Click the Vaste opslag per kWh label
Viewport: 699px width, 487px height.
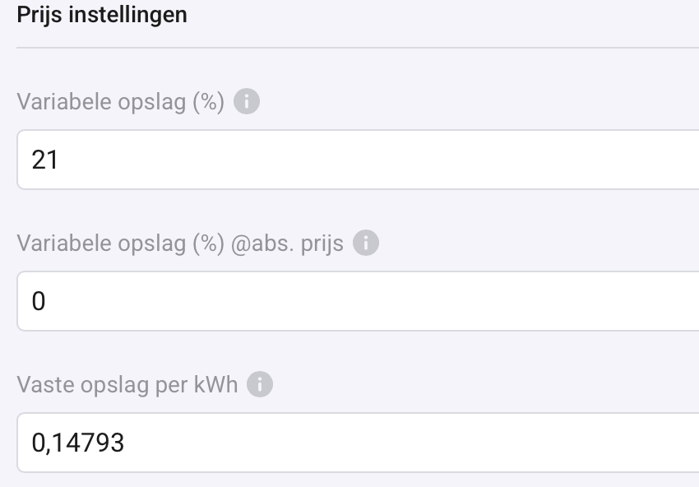[x=127, y=385]
